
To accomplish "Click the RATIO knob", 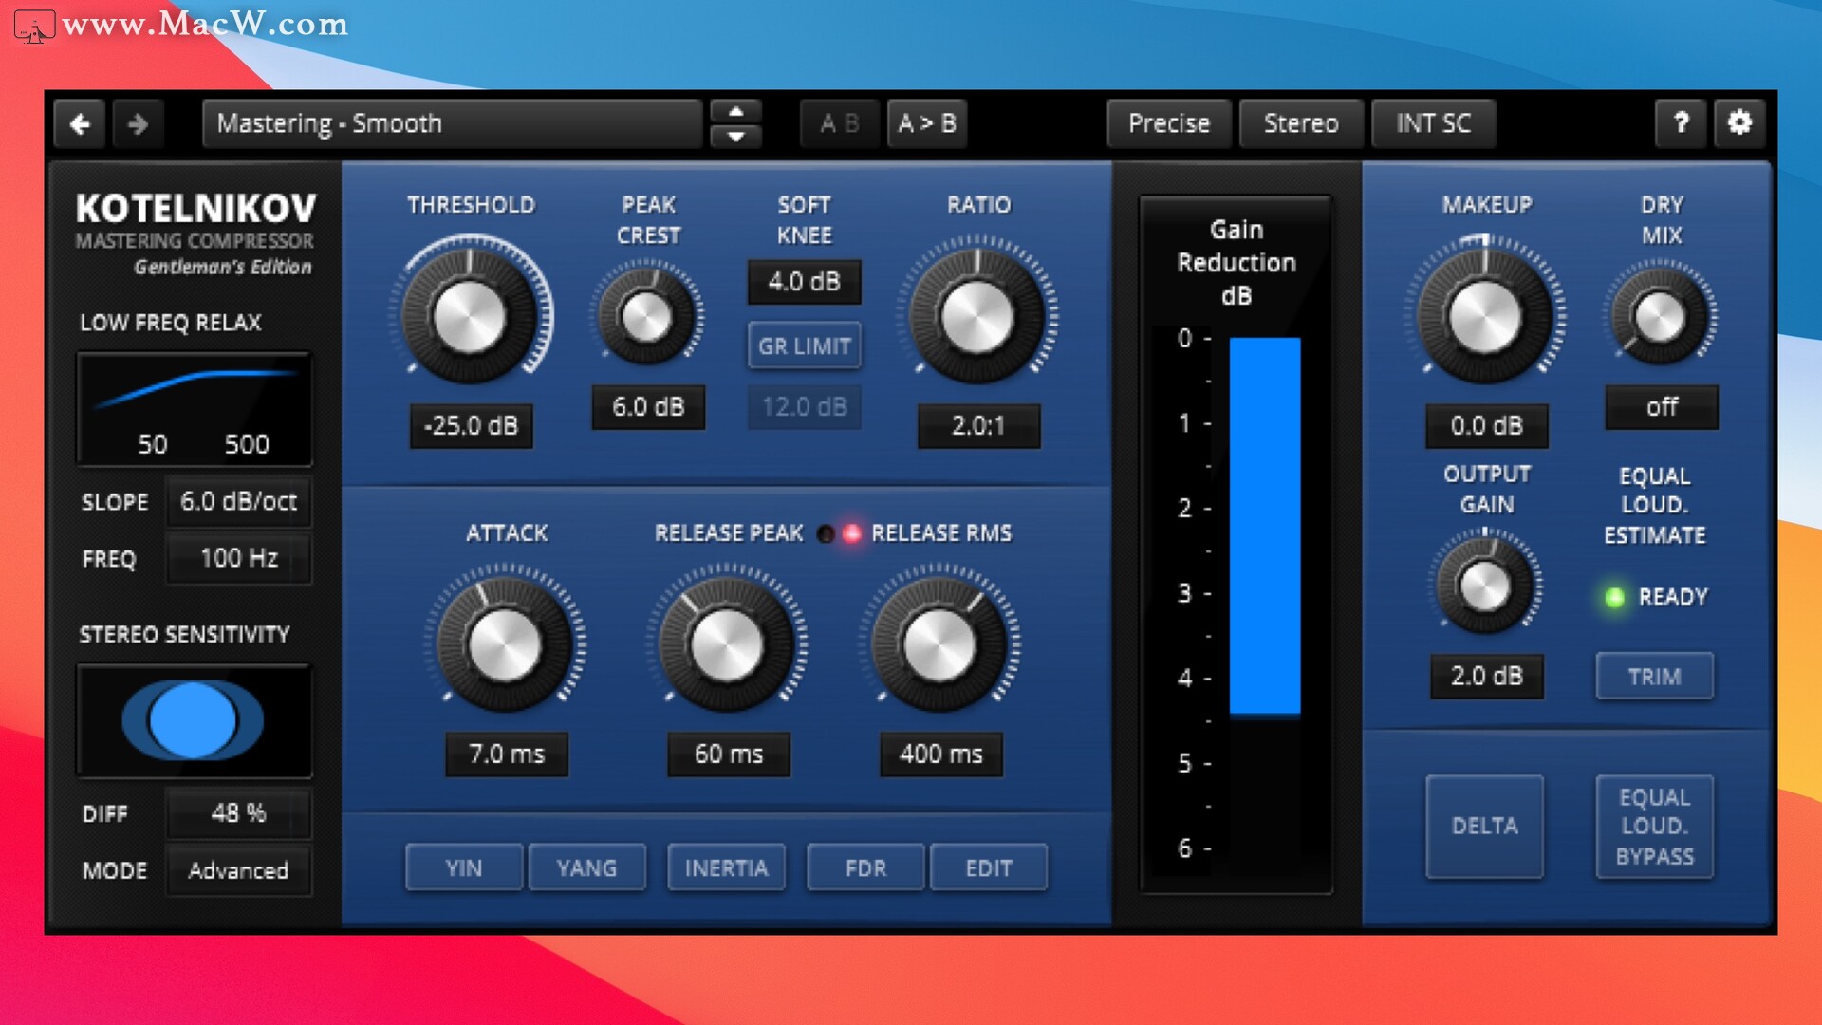I will coord(977,316).
